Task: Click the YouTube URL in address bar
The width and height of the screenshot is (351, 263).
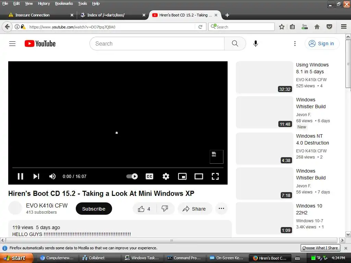Action: pyautogui.click(x=72, y=27)
